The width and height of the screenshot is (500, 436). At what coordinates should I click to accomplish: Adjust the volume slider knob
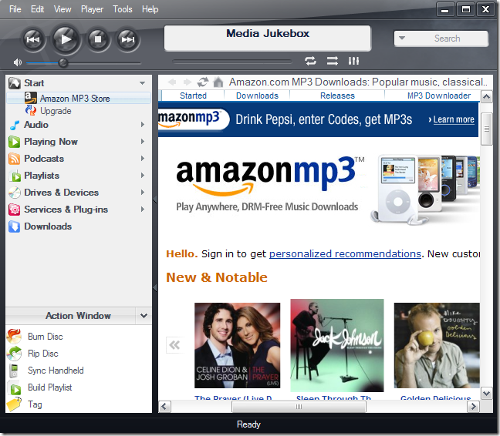pyautogui.click(x=63, y=63)
